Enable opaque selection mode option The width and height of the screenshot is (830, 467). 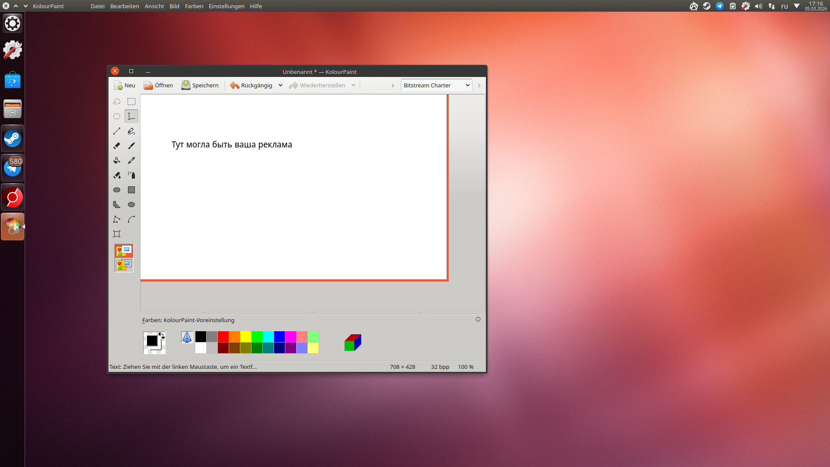[x=124, y=251]
